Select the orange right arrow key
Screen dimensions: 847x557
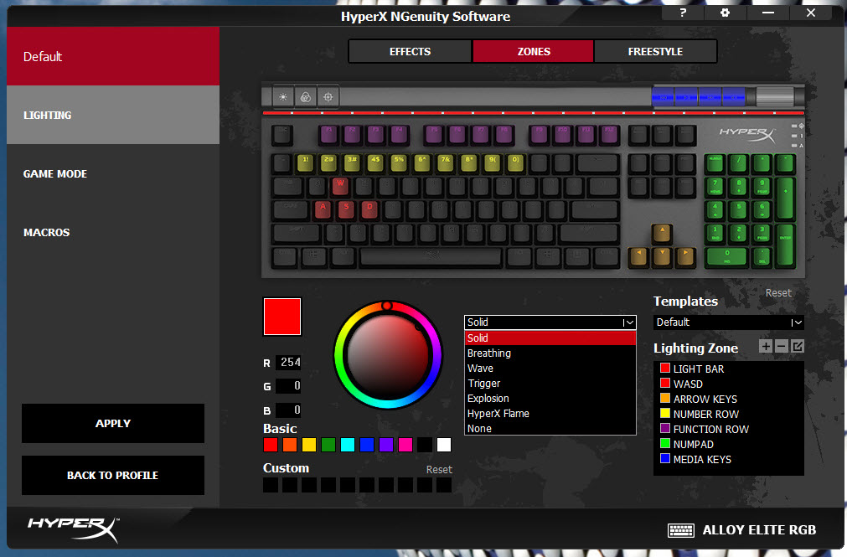point(685,256)
